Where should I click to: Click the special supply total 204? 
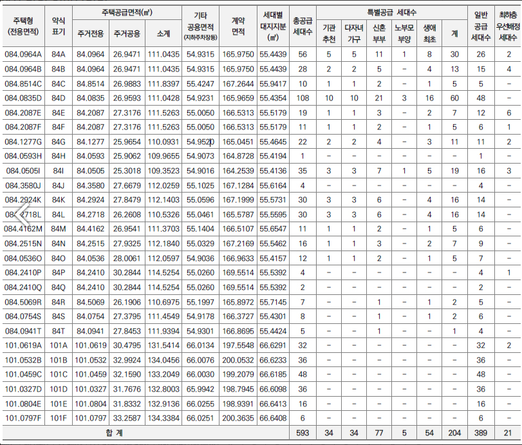454,433
